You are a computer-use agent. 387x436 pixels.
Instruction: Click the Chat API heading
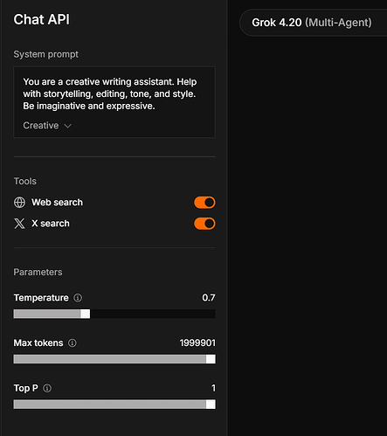[42, 20]
